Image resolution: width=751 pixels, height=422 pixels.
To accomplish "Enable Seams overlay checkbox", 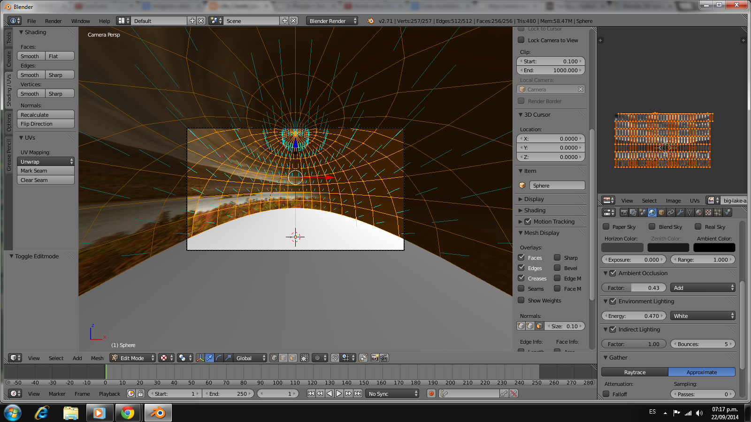I will coord(521,288).
